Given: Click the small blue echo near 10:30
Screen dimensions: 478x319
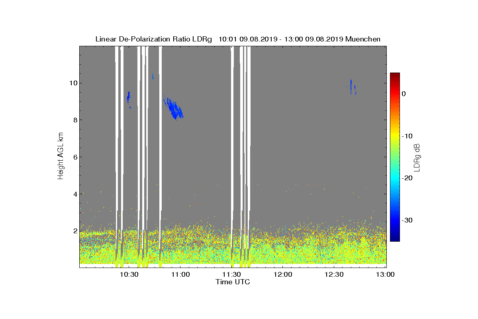Looking at the screenshot, I should [129, 99].
